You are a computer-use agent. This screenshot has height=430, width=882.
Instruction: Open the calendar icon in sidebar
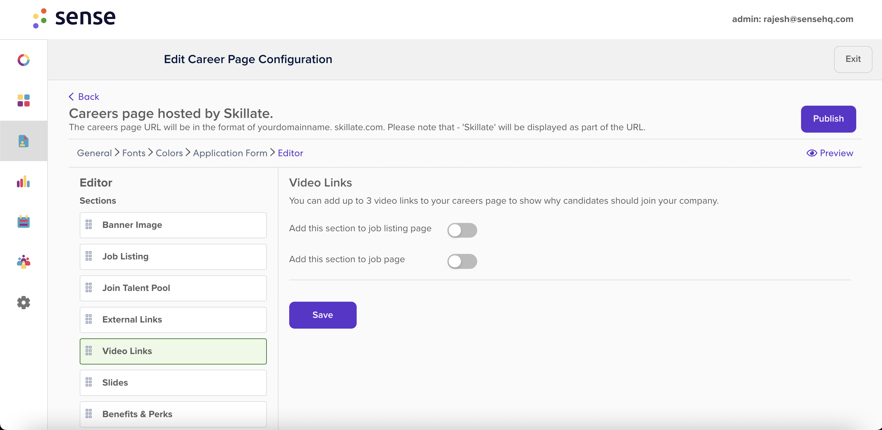23,221
